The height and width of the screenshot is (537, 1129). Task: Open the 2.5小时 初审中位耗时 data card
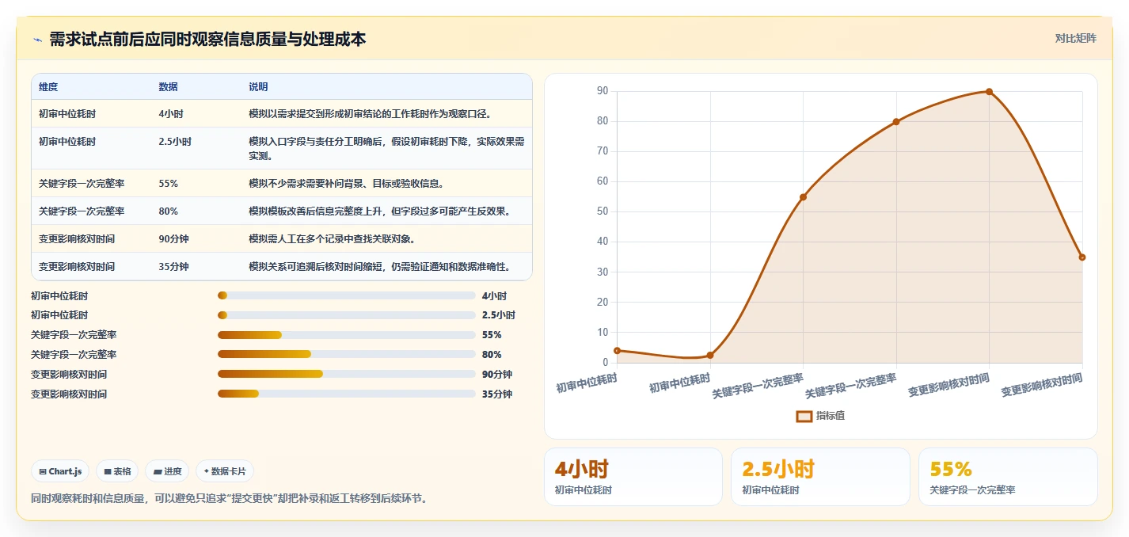[x=820, y=477]
